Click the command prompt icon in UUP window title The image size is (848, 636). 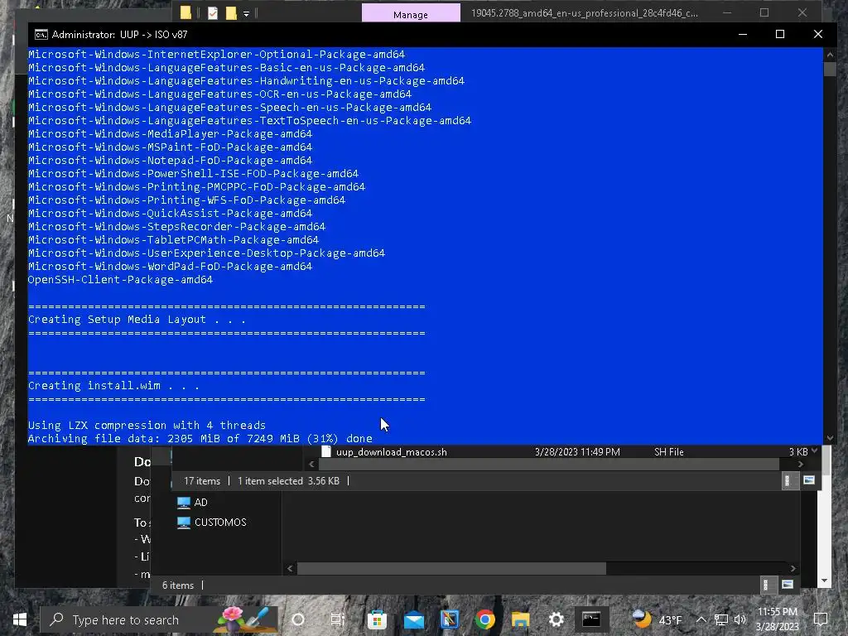click(41, 35)
